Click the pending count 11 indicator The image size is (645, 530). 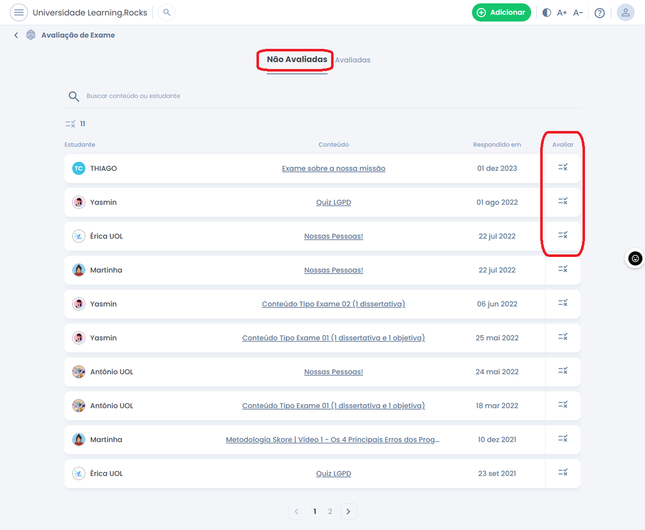[x=76, y=124]
